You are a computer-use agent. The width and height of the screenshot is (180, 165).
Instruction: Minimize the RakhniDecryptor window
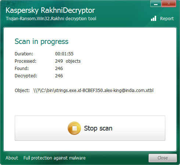click(156, 4)
